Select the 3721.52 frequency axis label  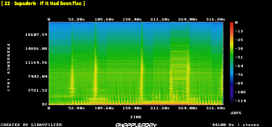38,90
